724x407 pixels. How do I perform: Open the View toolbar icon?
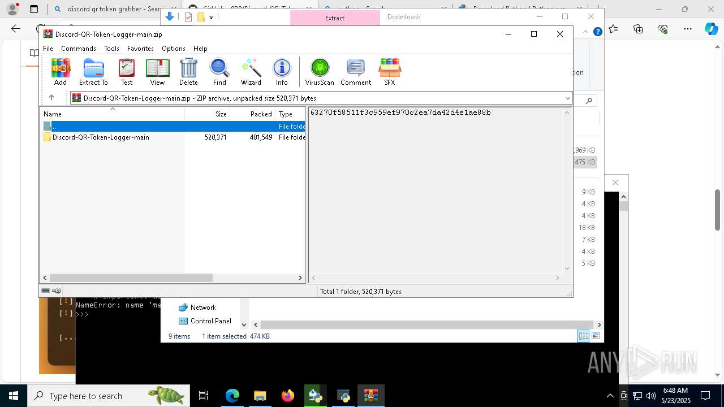click(157, 72)
